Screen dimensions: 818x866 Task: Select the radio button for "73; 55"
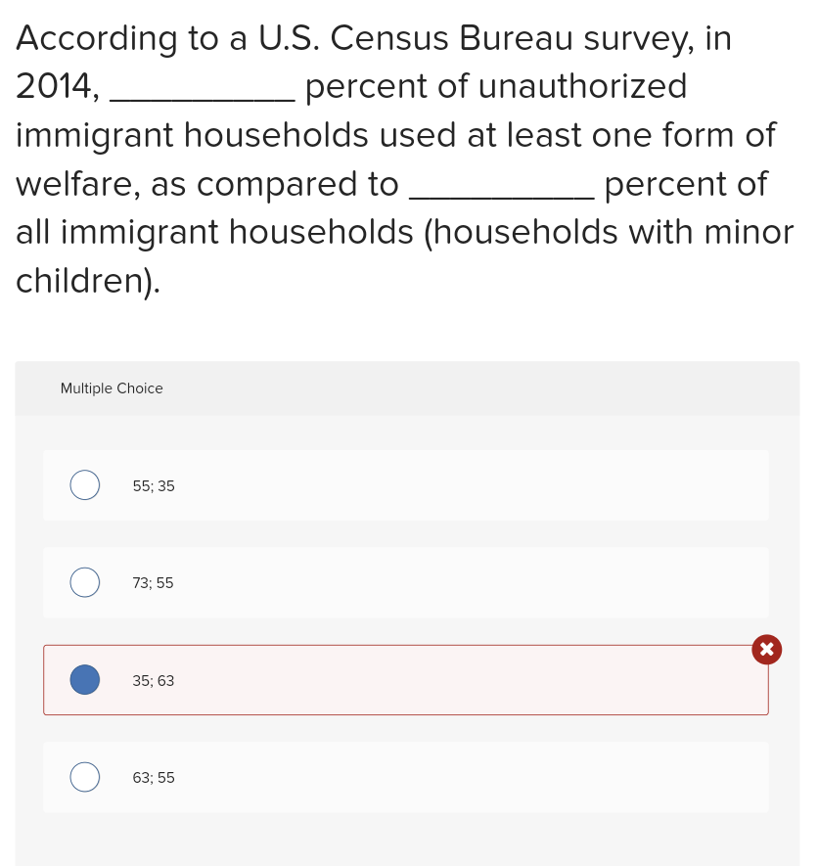point(84,581)
